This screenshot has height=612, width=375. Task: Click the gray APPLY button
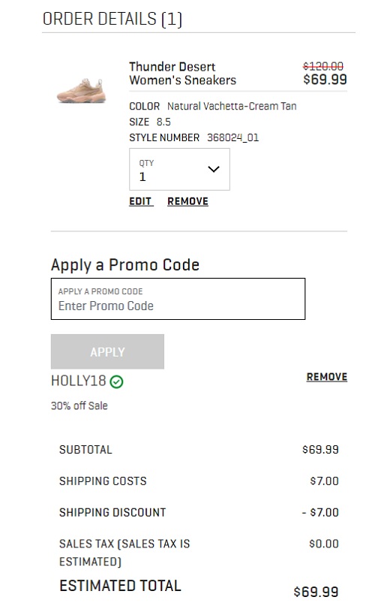click(107, 351)
